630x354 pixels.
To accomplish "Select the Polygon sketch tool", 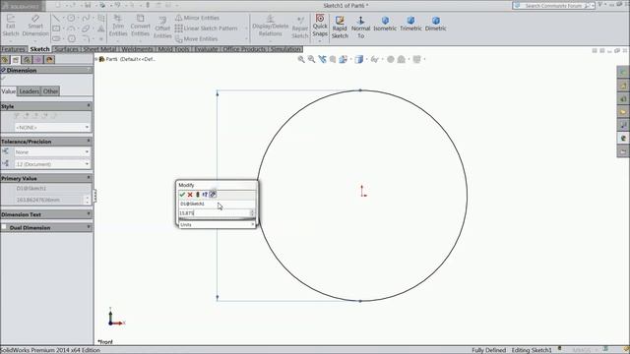I will click(71, 39).
